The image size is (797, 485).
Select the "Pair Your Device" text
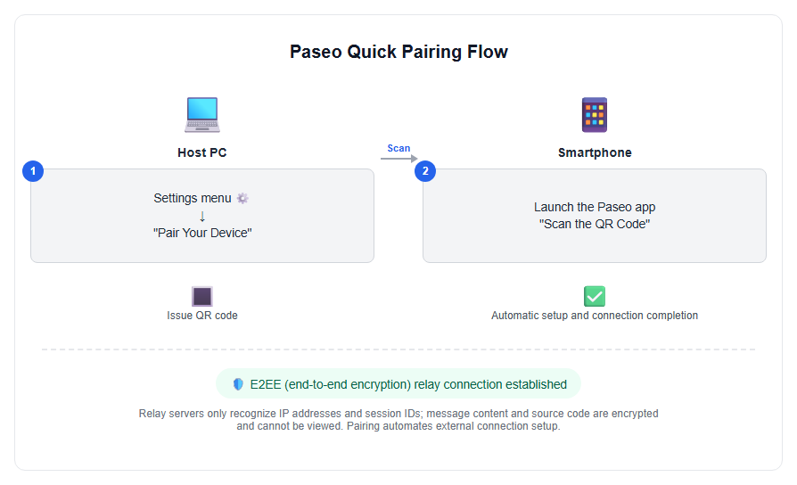coord(202,233)
